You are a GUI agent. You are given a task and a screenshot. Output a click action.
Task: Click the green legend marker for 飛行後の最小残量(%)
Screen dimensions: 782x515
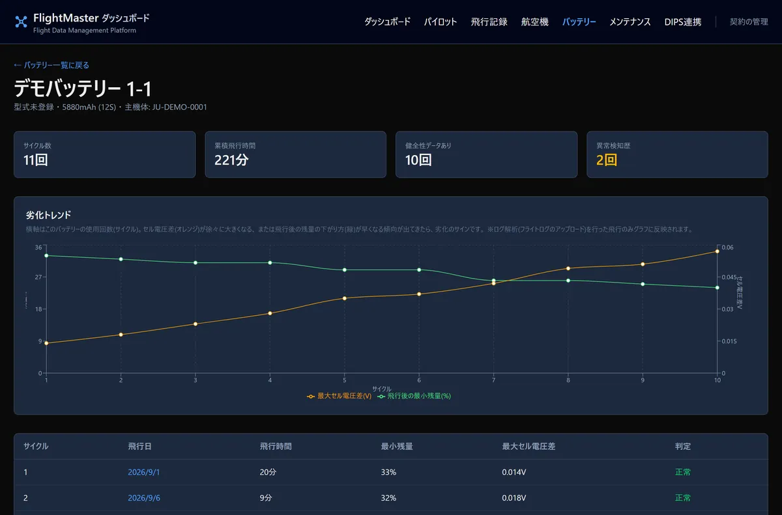pos(381,396)
